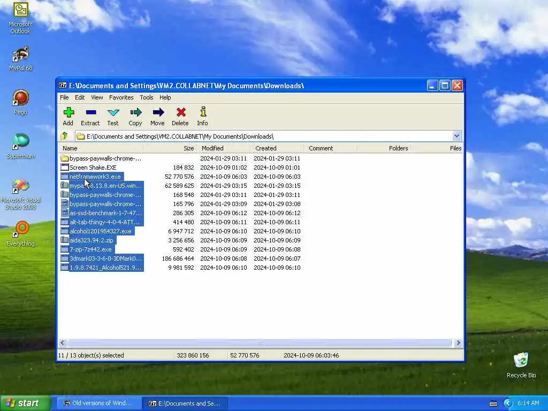Image resolution: width=548 pixels, height=411 pixels.
Task: Select the Supermium desktop icon
Action: point(20,146)
